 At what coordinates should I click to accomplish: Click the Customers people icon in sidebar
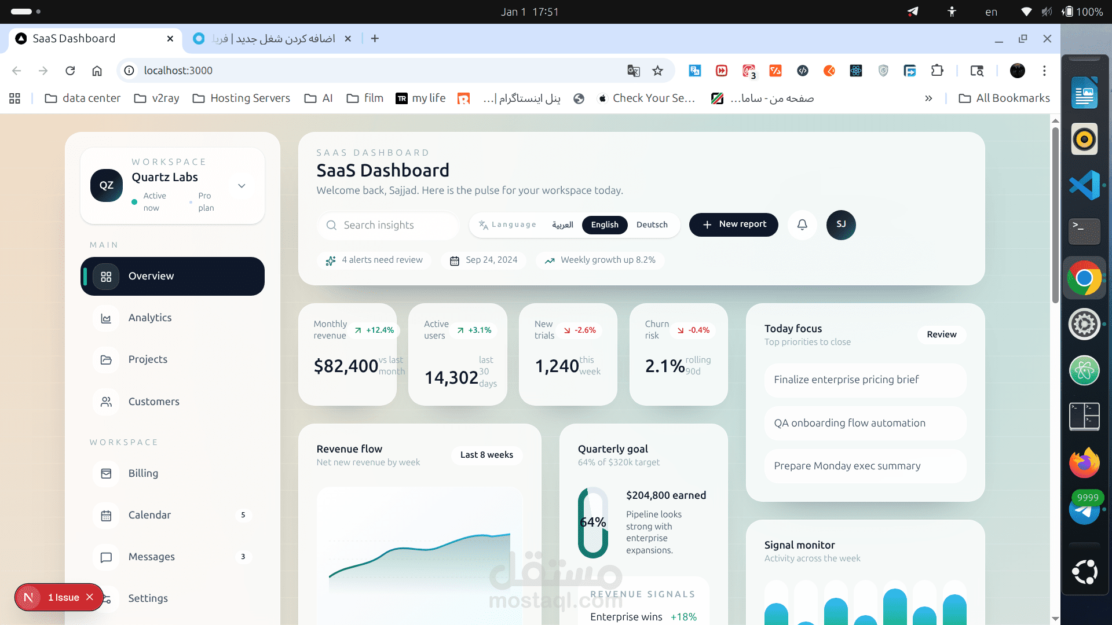point(106,402)
